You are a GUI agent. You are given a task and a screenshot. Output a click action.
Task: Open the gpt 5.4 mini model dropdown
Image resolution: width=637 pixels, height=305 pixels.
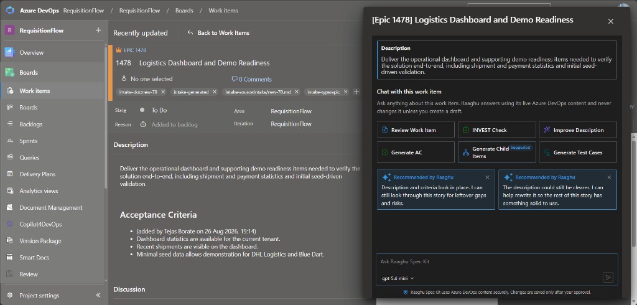(398, 279)
